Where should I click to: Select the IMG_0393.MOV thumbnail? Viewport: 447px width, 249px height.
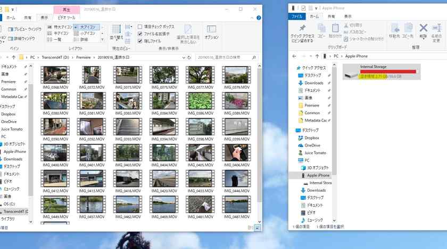pyautogui.click(x=128, y=127)
